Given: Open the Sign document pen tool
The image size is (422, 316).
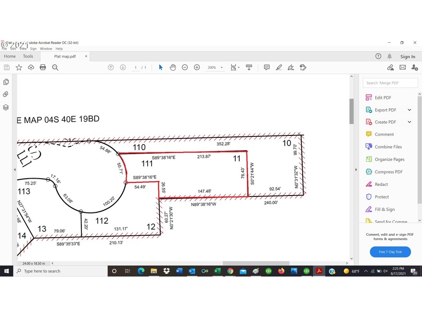Looking at the screenshot, I should click(x=291, y=67).
